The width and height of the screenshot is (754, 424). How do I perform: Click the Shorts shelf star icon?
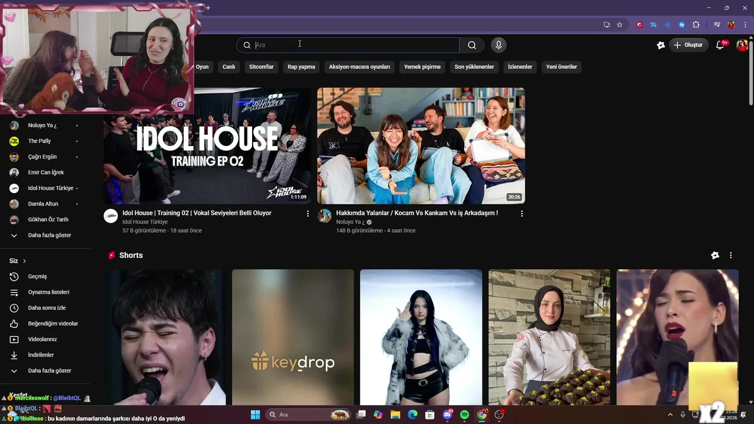(715, 256)
